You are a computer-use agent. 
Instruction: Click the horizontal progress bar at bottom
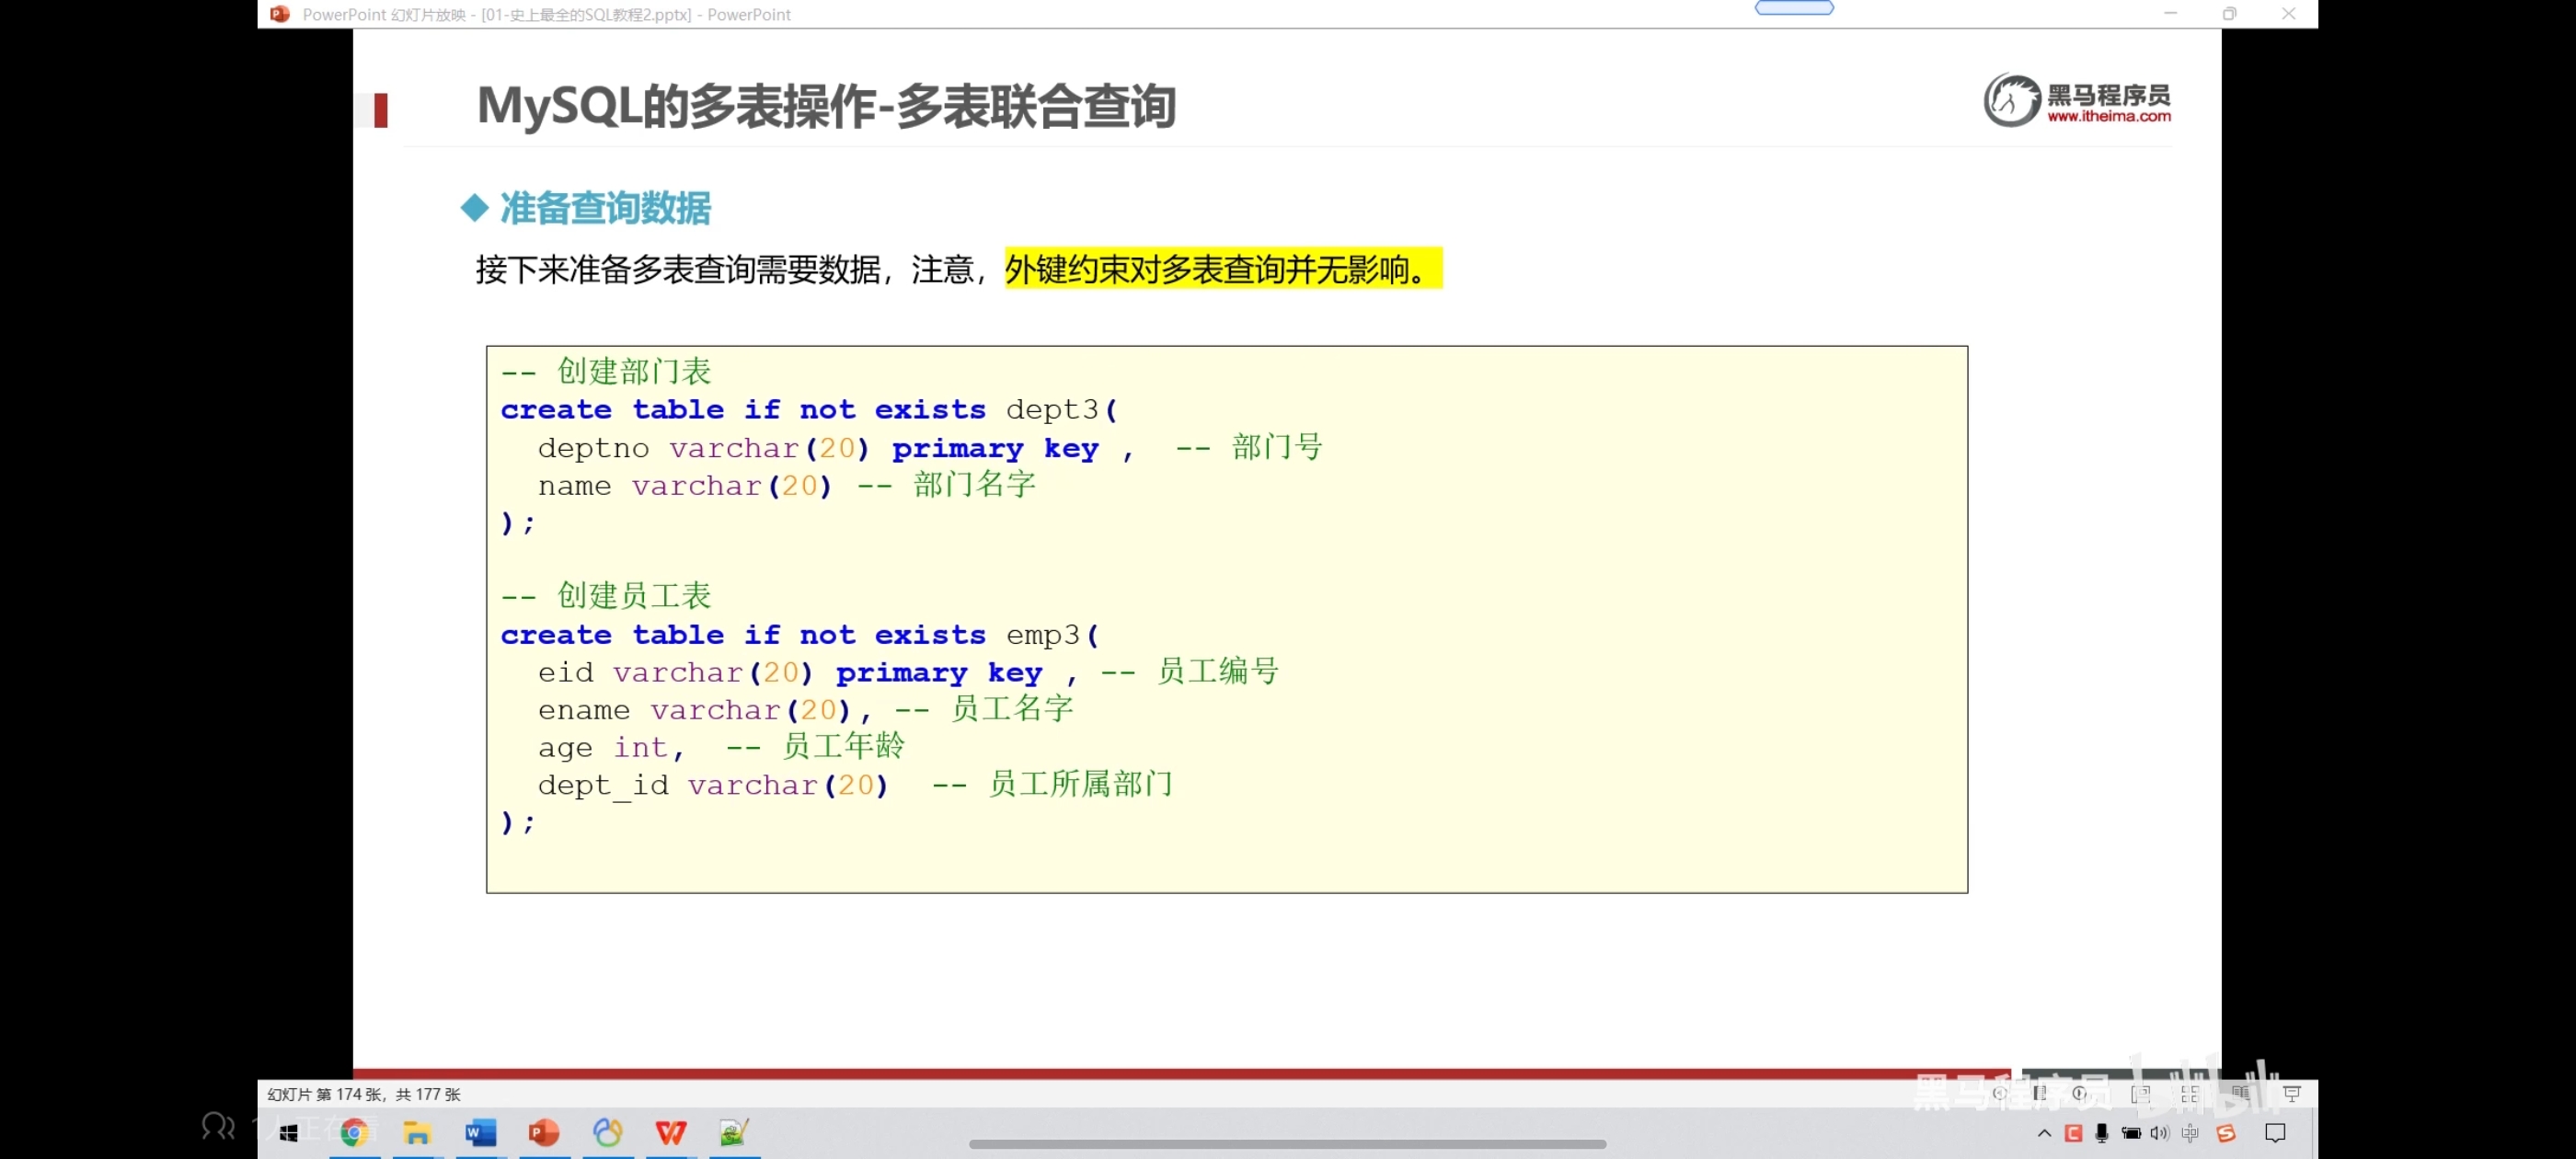pos(1287,1144)
